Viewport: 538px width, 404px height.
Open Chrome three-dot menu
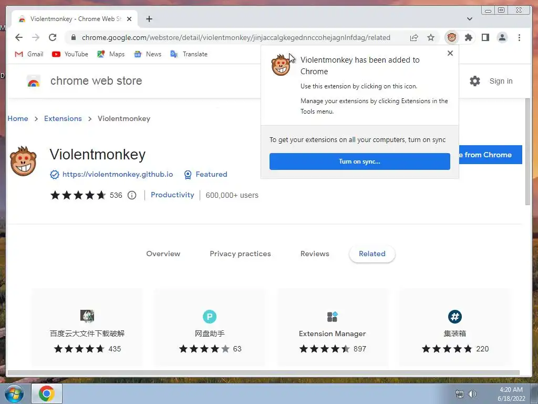point(519,37)
